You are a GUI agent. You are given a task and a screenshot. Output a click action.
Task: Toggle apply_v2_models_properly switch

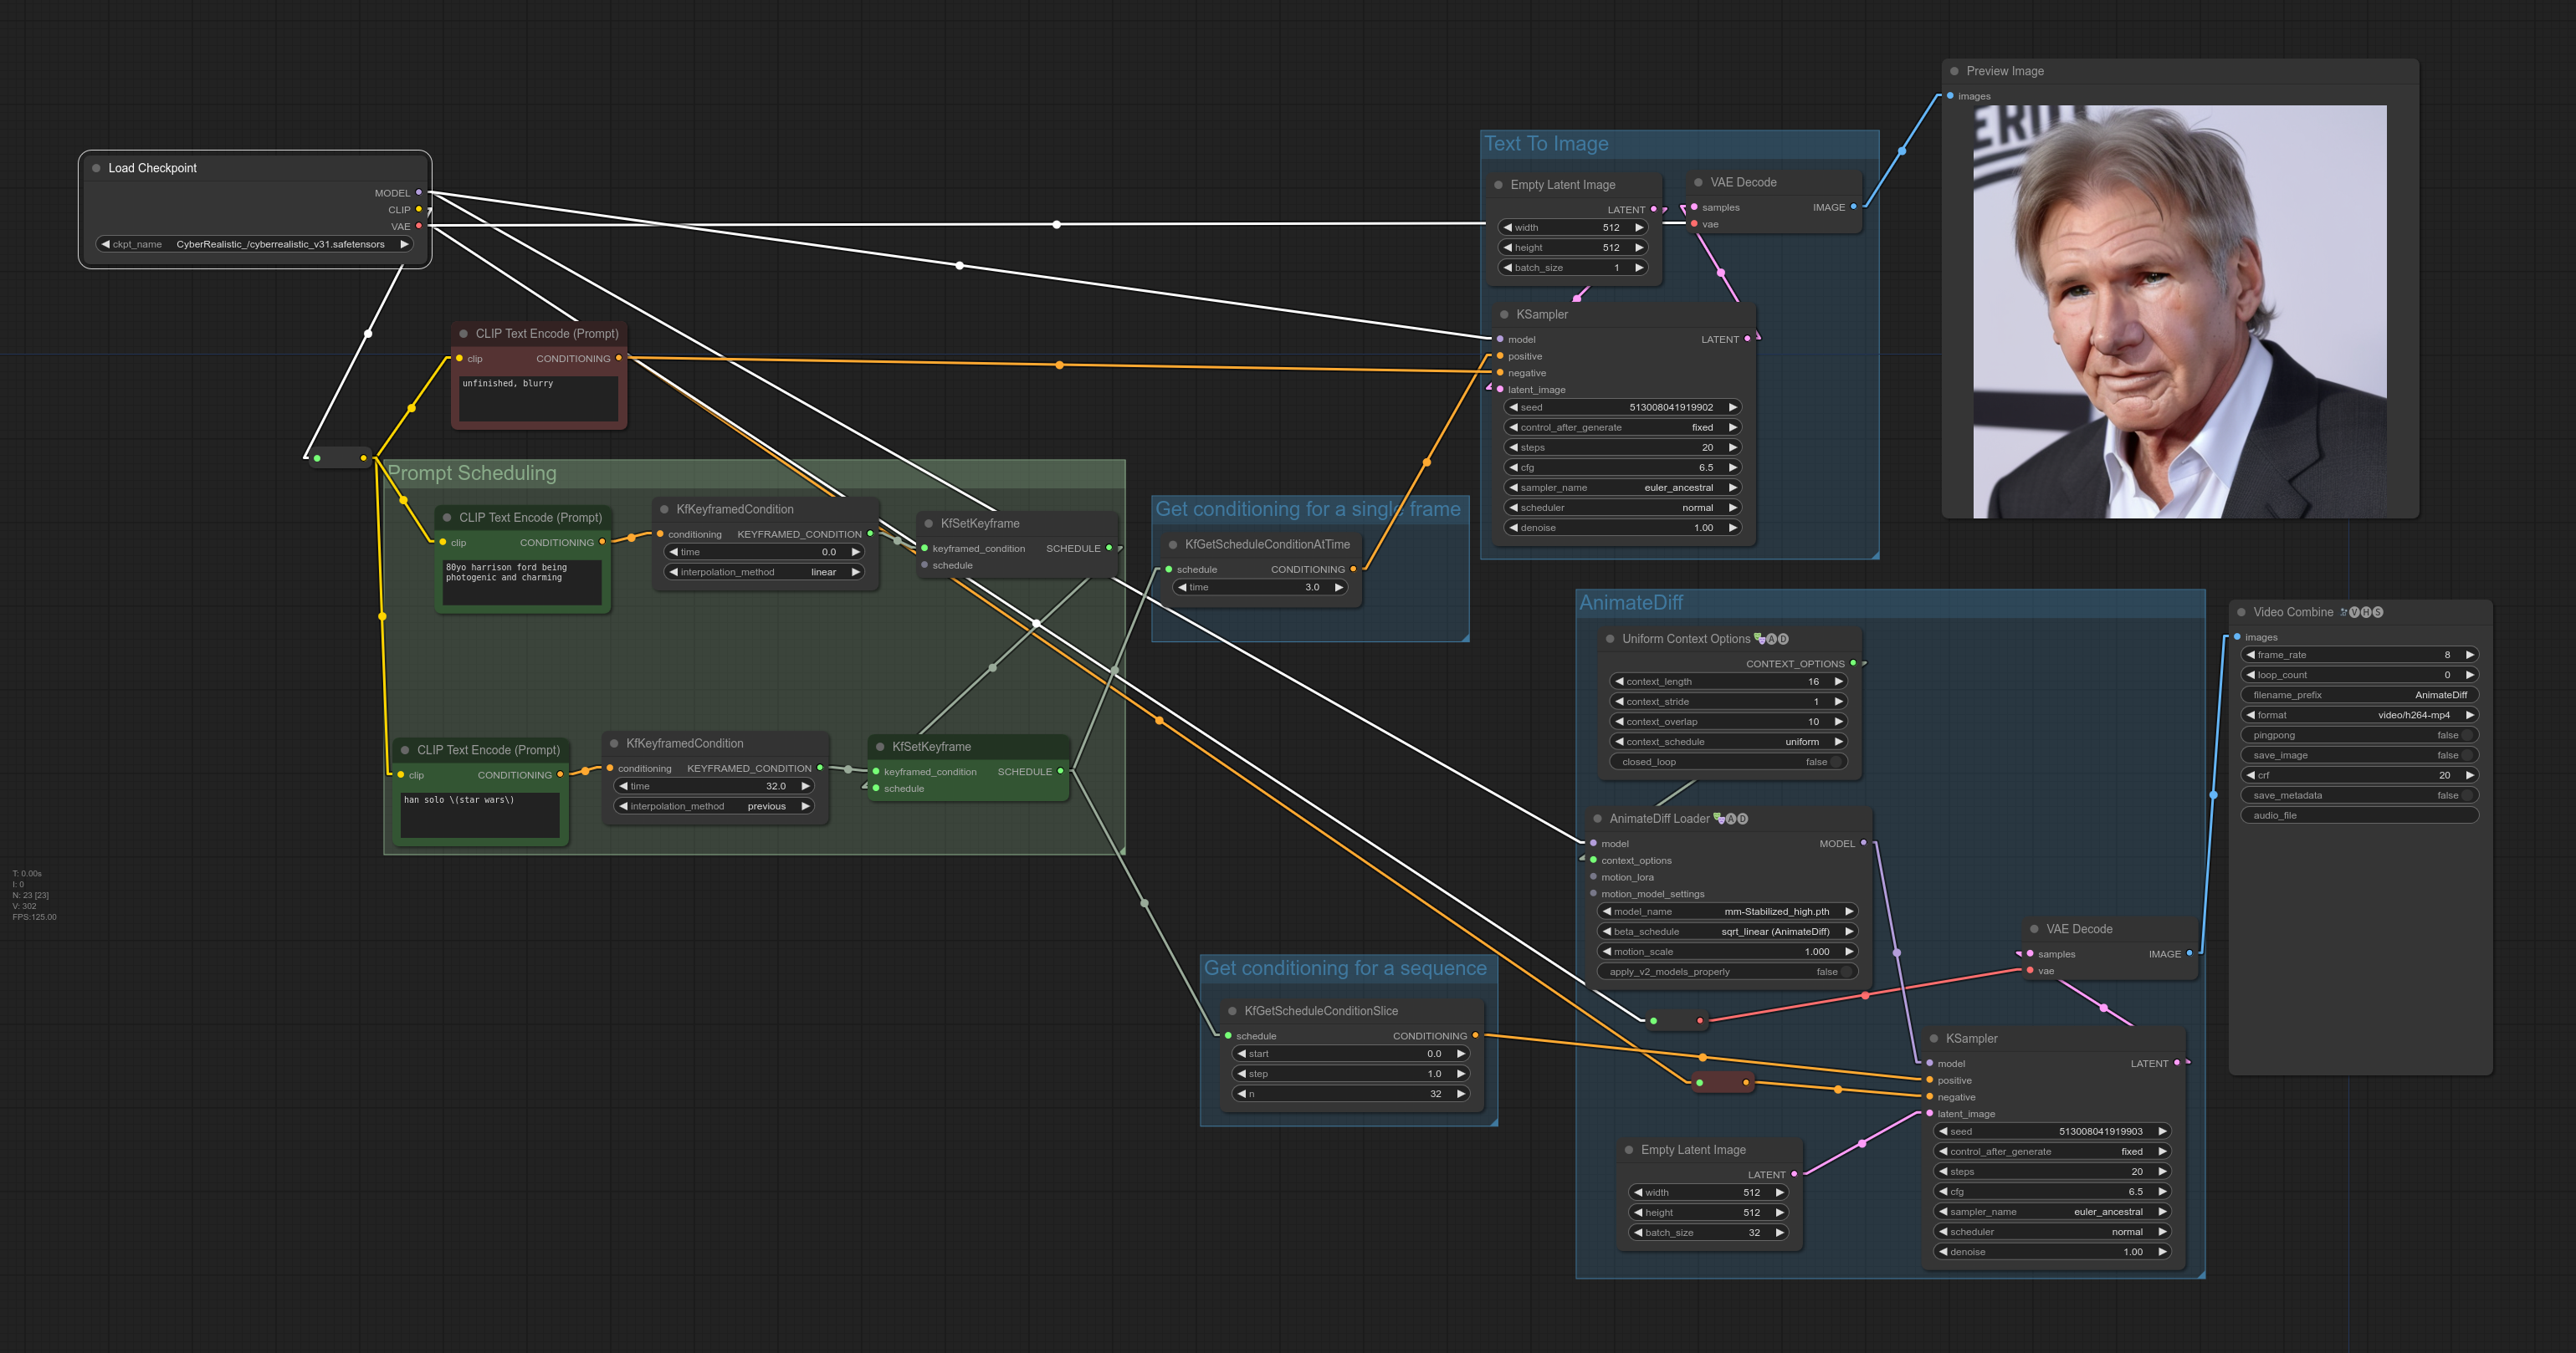1845,973
